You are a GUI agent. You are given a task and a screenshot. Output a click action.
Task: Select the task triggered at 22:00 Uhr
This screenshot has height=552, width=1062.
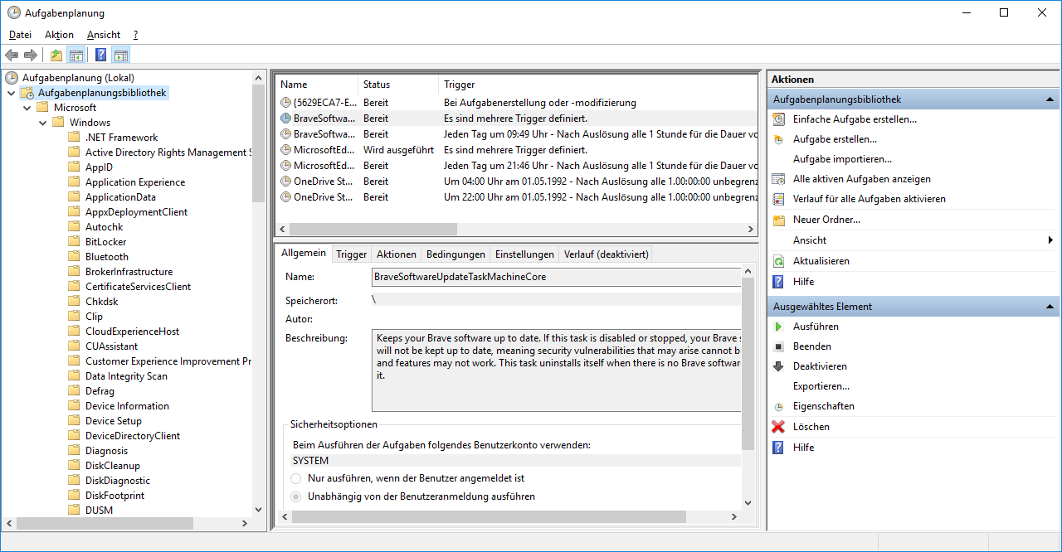pyautogui.click(x=516, y=197)
